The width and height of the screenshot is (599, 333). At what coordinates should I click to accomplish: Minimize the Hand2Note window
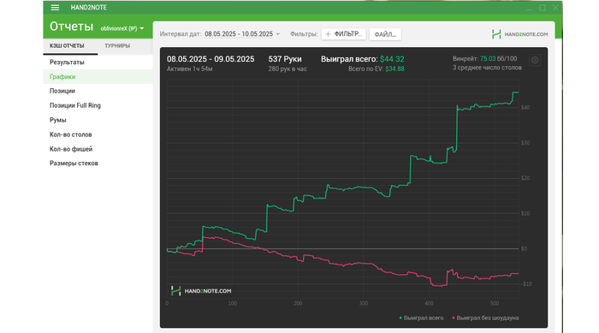coord(529,8)
